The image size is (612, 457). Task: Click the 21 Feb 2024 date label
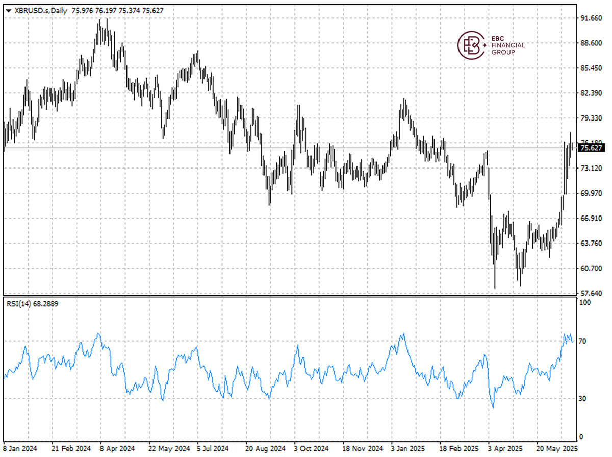coord(69,448)
